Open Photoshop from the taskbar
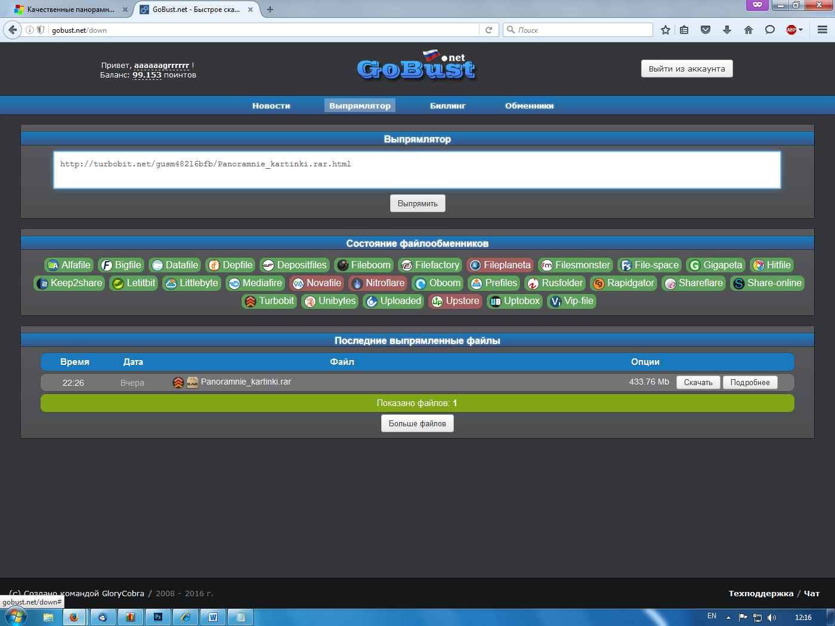Image resolution: width=835 pixels, height=626 pixels. pyautogui.click(x=158, y=617)
